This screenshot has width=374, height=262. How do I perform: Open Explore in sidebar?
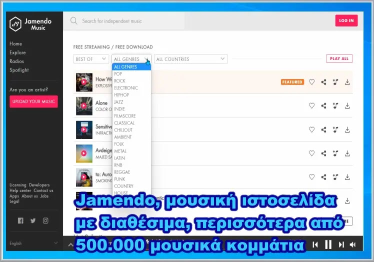tap(17, 52)
